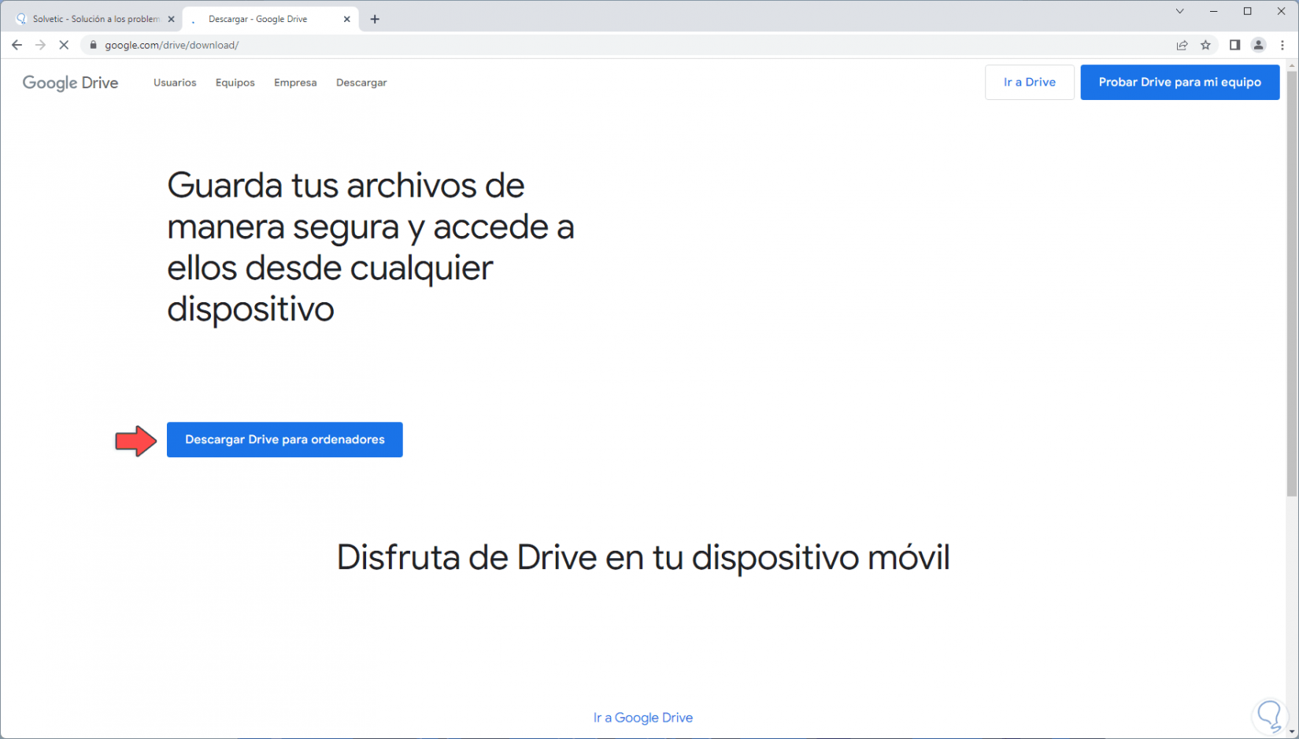Viewport: 1299px width, 739px height.
Task: Open the Empresa menu item
Action: (x=295, y=83)
